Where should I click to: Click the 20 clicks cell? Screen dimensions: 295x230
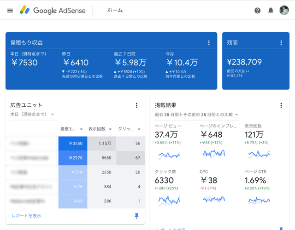pos(130,172)
